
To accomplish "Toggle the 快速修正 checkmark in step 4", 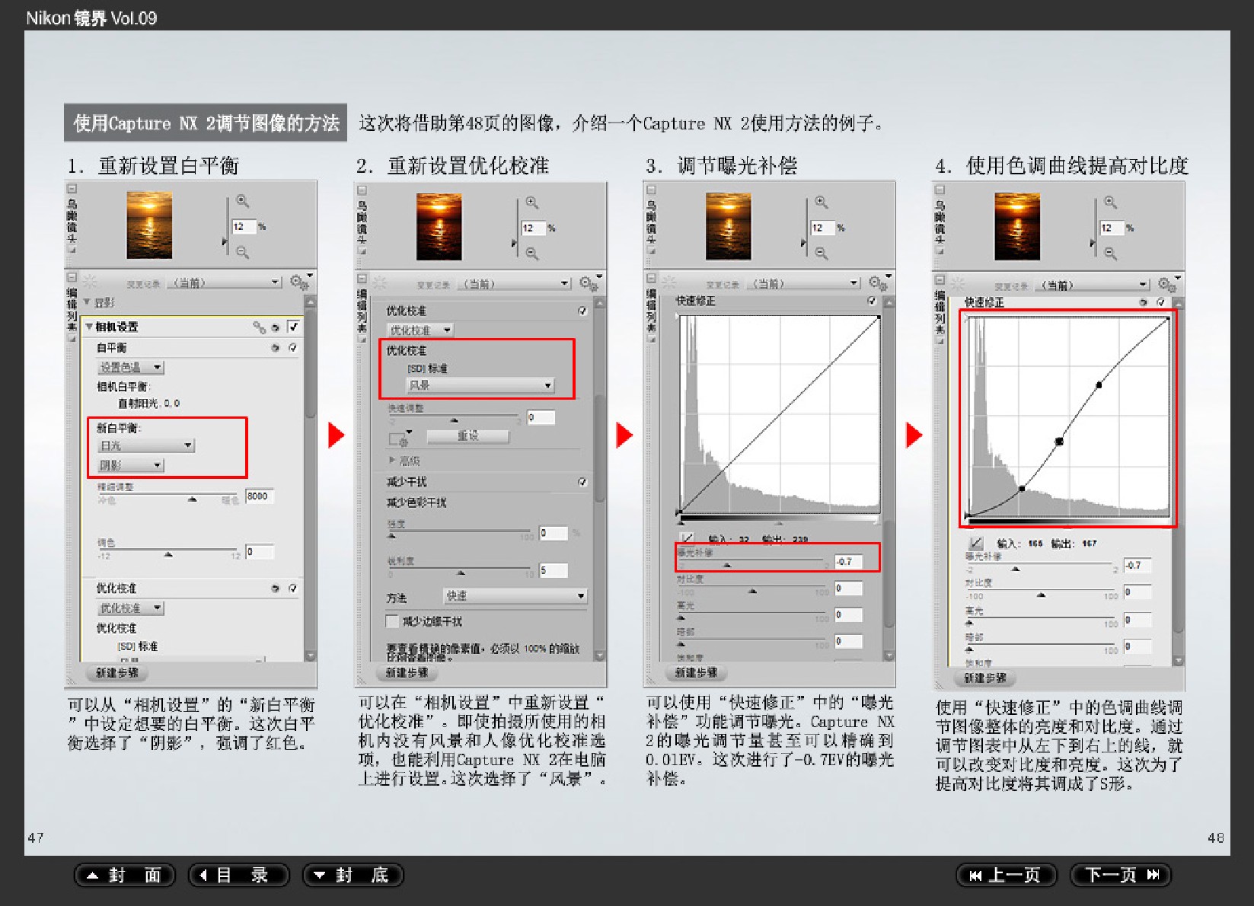I will tap(1160, 302).
